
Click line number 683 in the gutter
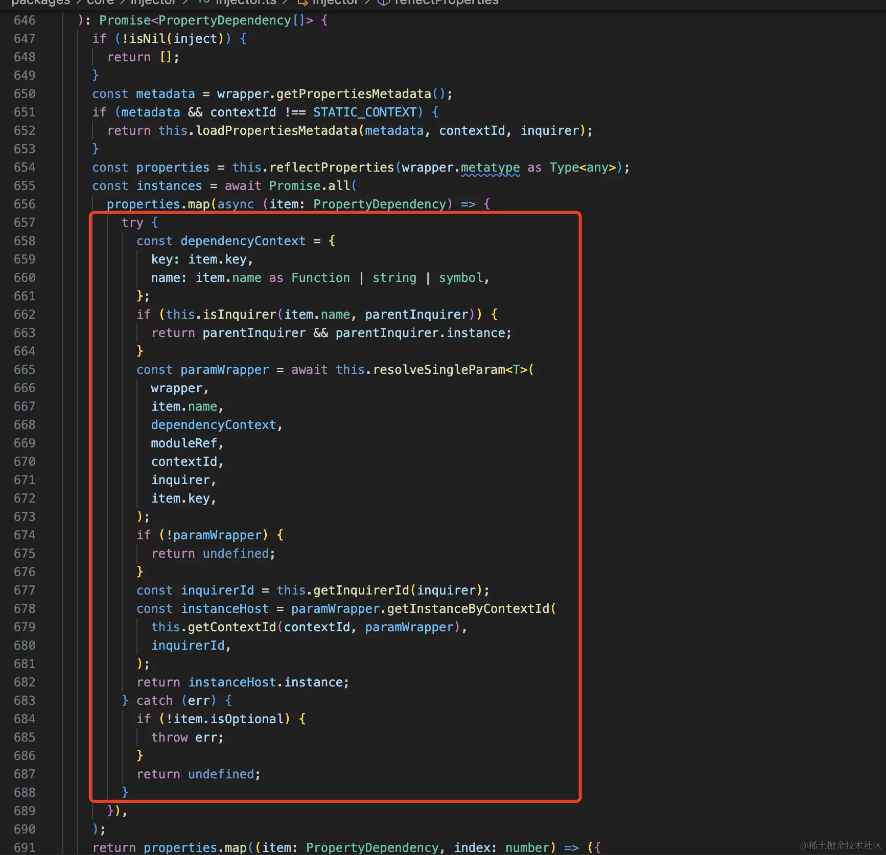(x=25, y=701)
